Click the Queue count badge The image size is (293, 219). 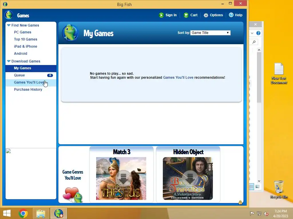pos(50,75)
